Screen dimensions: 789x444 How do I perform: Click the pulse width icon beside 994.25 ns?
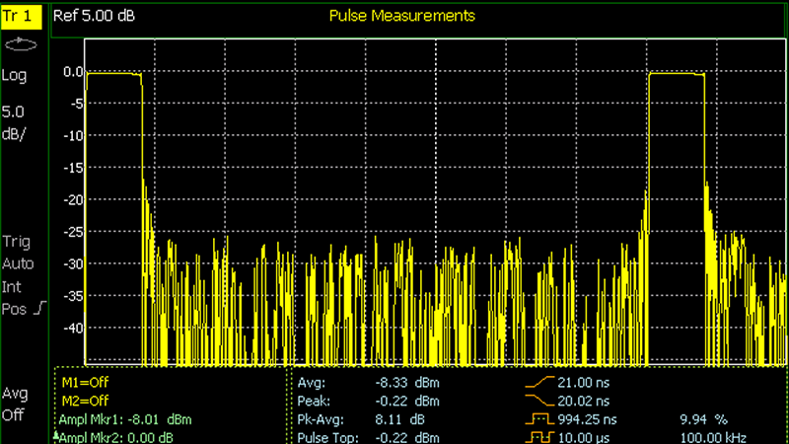pos(541,419)
